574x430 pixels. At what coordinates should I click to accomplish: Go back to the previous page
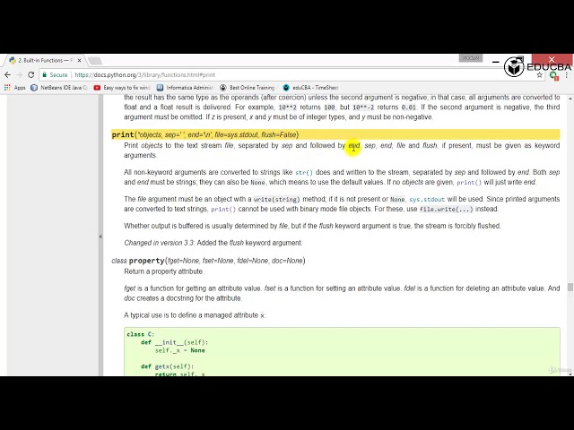(8, 75)
